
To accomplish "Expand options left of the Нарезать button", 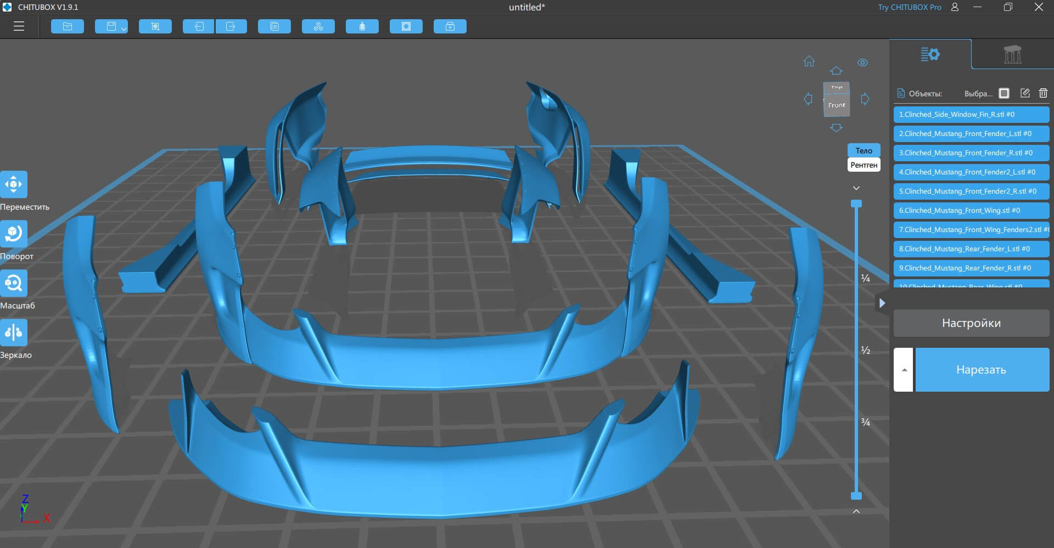I will coord(904,370).
